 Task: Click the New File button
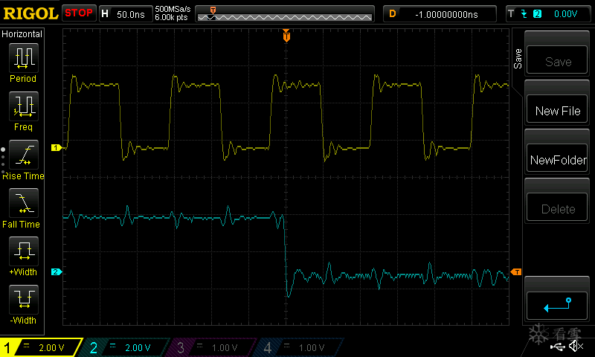pyautogui.click(x=557, y=109)
